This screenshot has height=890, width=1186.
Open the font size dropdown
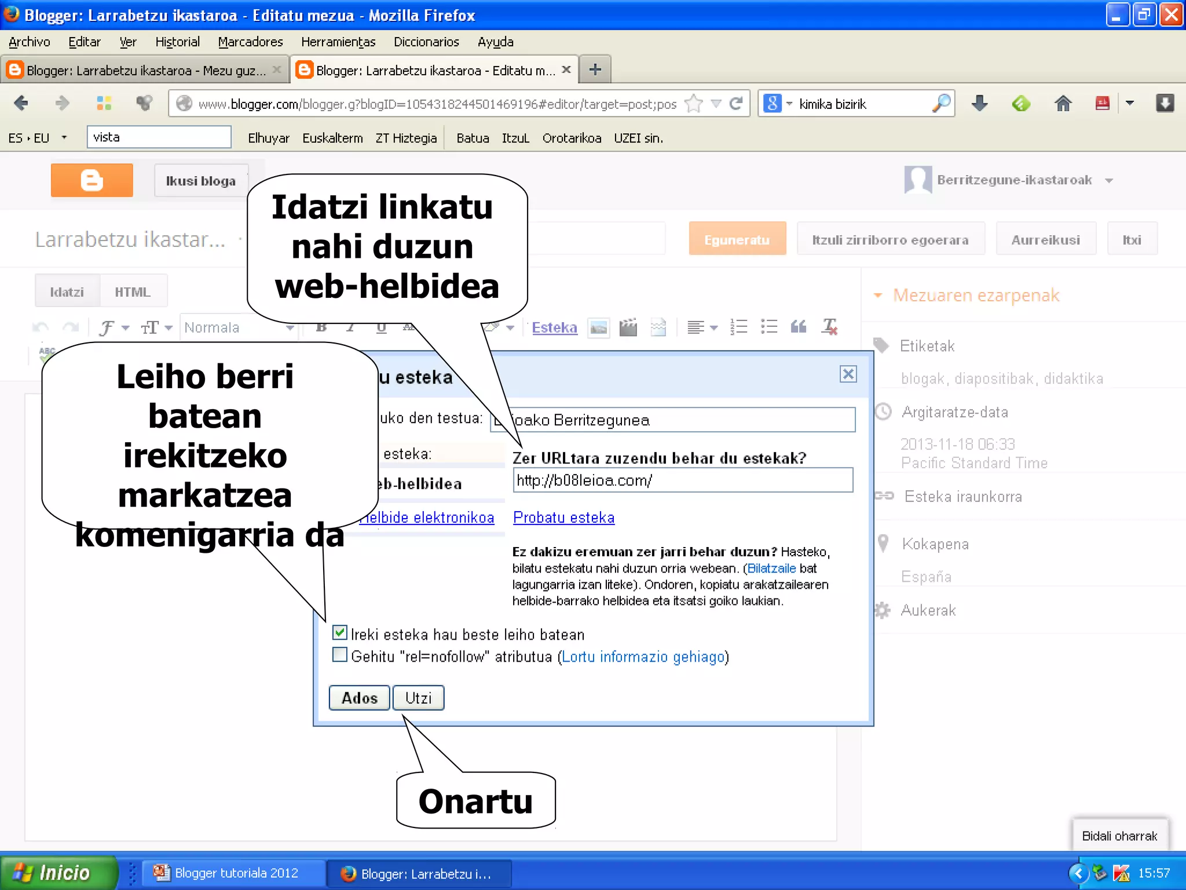coord(156,328)
